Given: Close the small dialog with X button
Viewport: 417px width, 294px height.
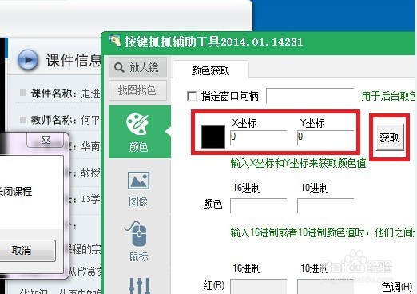Looking at the screenshot, I should pos(46,140).
